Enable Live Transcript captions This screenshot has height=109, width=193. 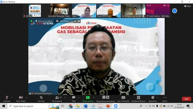[x=123, y=99]
